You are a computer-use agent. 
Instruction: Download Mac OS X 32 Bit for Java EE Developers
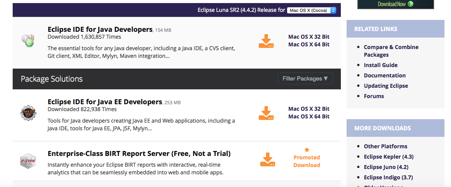(x=309, y=109)
